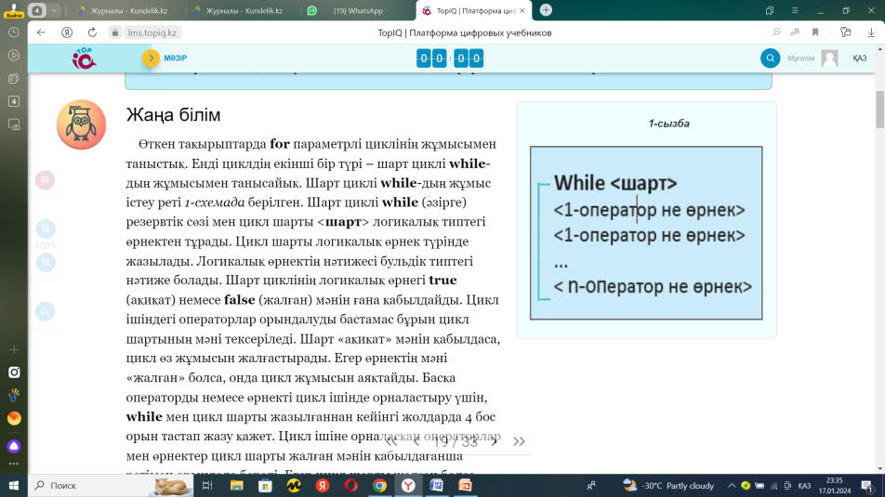Click the screenshot tool icon in sidebar
Viewport: 885px width, 497px height.
[14, 124]
